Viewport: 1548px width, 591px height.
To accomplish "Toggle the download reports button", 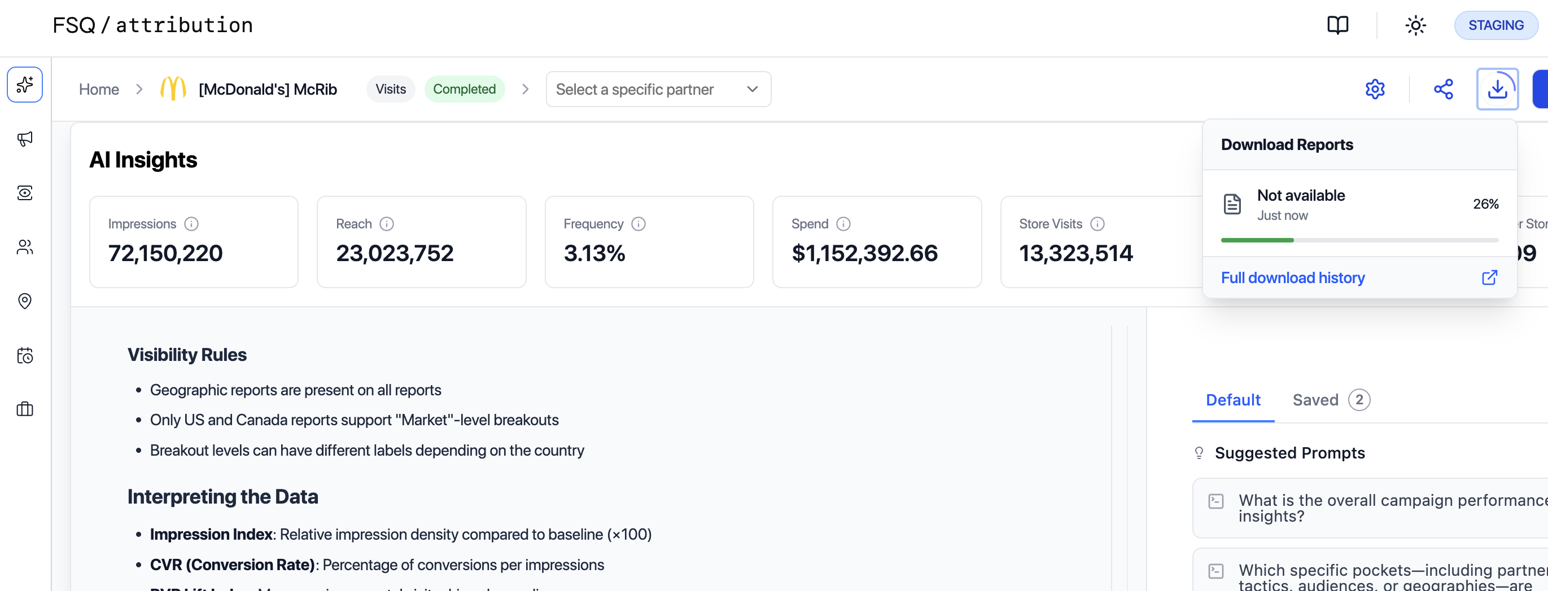I will [1496, 90].
